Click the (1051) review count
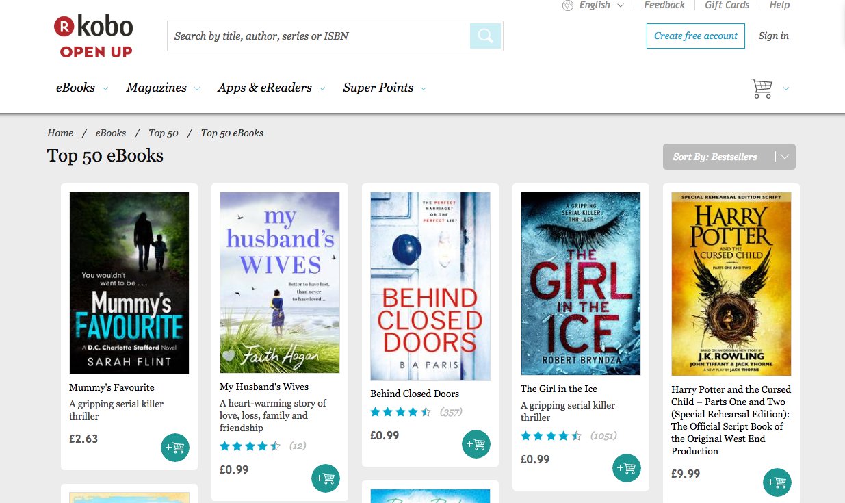845x503 pixels. [605, 436]
